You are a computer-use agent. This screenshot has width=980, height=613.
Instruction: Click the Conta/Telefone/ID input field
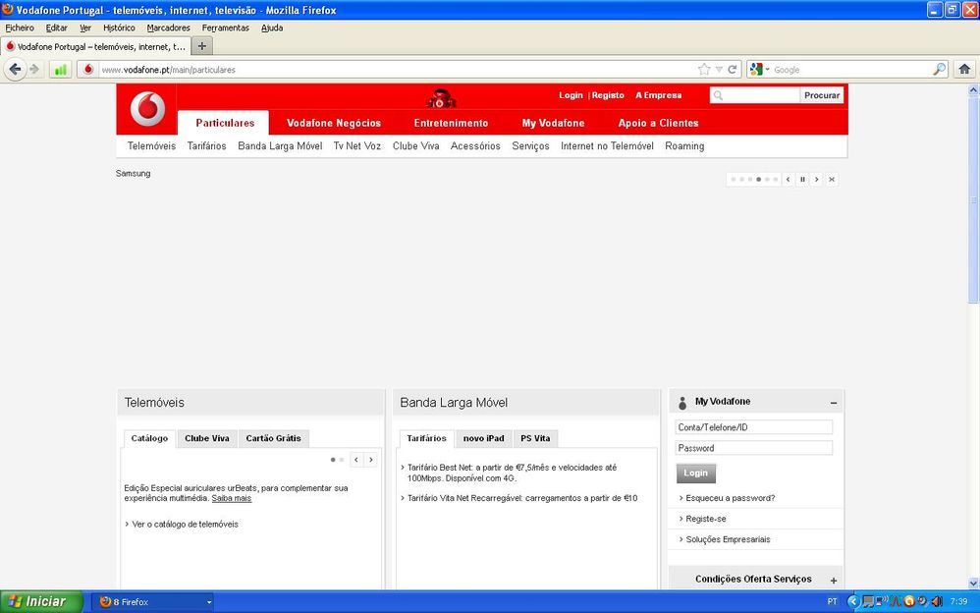coord(752,426)
